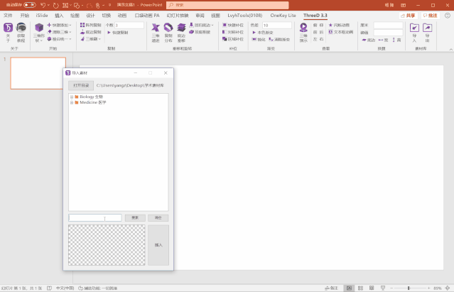Click the Insert (插入) button
This screenshot has height=292, width=454.
click(x=158, y=245)
